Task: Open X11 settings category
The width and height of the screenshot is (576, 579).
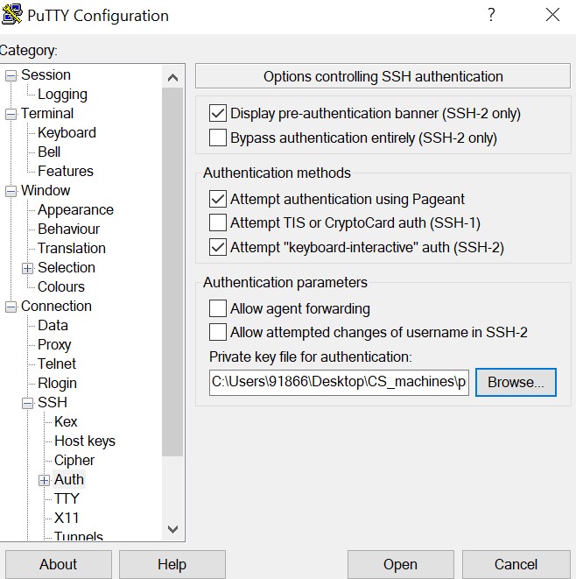Action: (67, 518)
